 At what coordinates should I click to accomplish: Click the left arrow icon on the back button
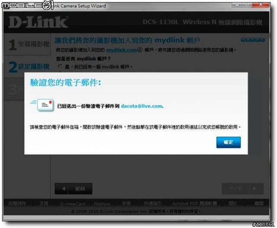[64, 189]
